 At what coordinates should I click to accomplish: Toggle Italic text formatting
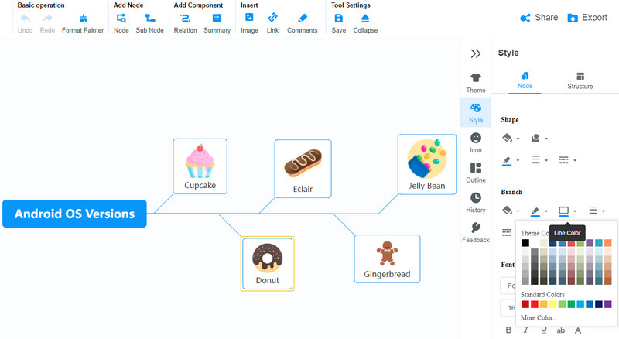[x=526, y=330]
